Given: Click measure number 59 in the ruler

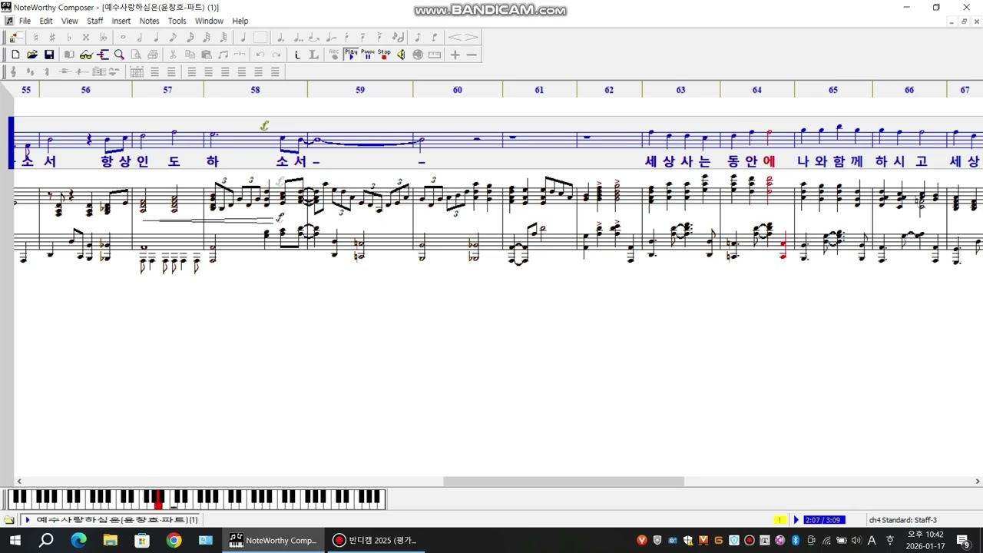Looking at the screenshot, I should [x=360, y=90].
